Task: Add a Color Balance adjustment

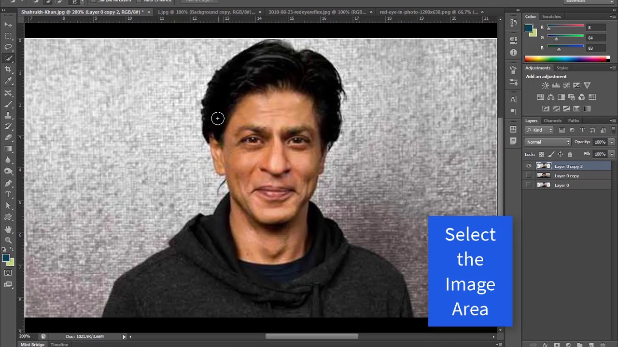Action: [x=551, y=97]
